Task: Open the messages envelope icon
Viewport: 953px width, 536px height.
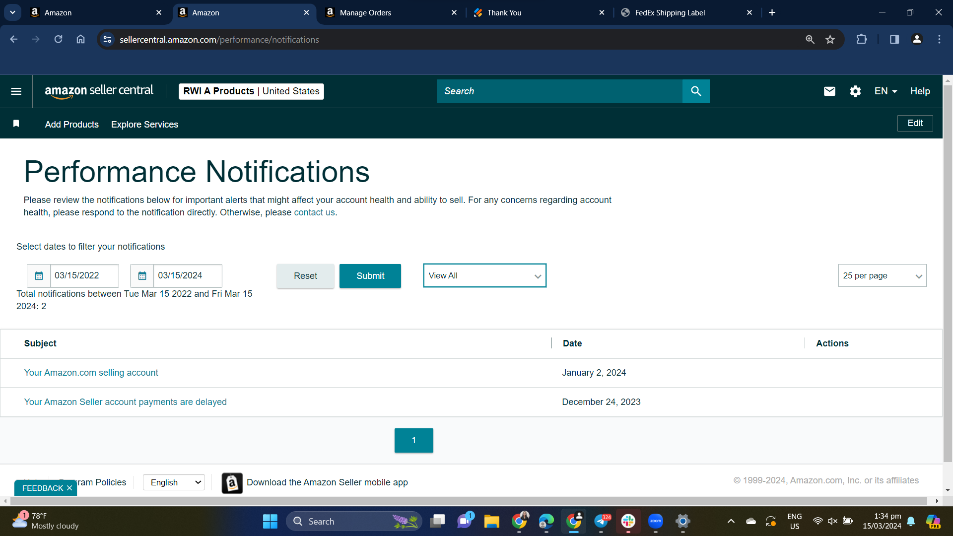Action: point(829,91)
